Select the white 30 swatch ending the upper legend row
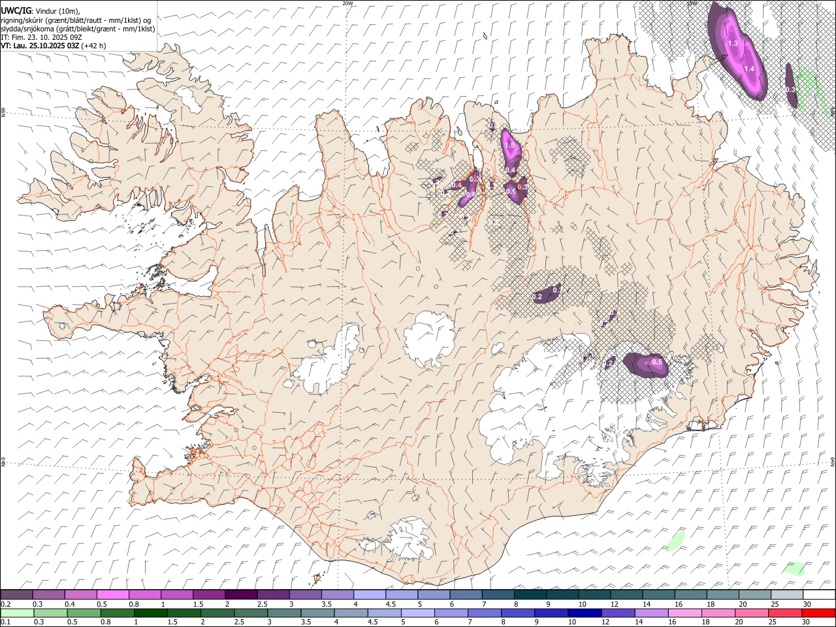Viewport: 836px width, 627px height. tap(819, 595)
